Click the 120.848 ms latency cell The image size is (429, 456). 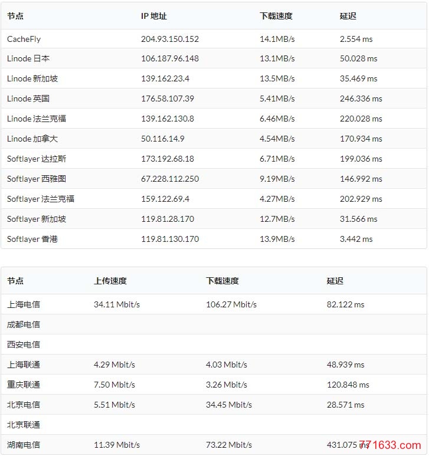pyautogui.click(x=348, y=385)
